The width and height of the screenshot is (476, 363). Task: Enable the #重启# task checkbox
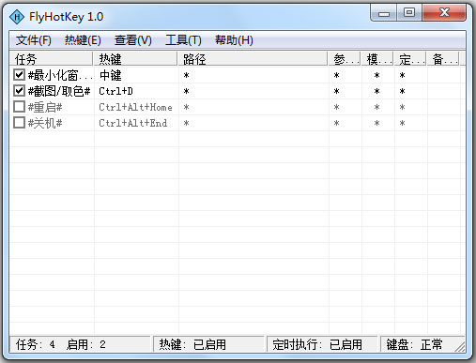click(x=19, y=107)
